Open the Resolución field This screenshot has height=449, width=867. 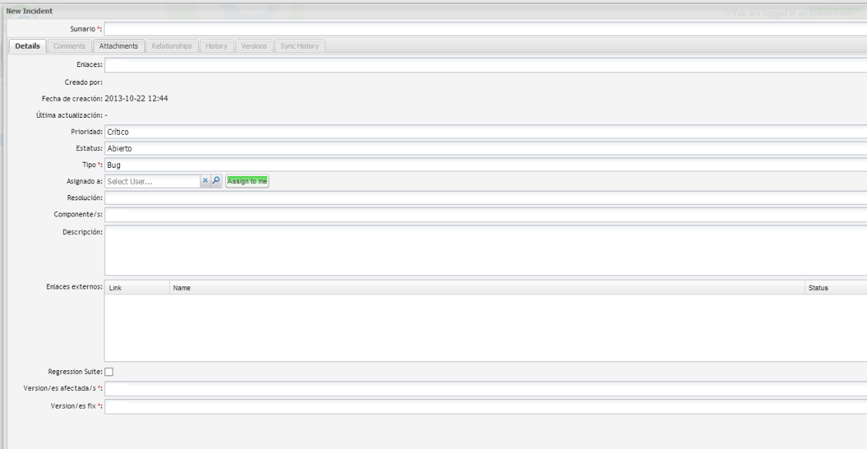(486, 197)
